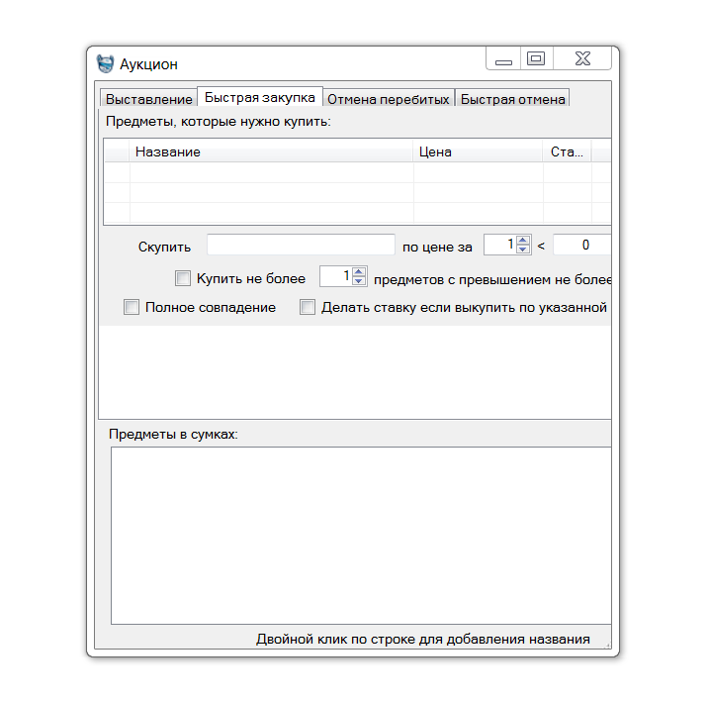Select the Быстрая закупка tab
This screenshot has width=709, height=702.
pyautogui.click(x=260, y=97)
